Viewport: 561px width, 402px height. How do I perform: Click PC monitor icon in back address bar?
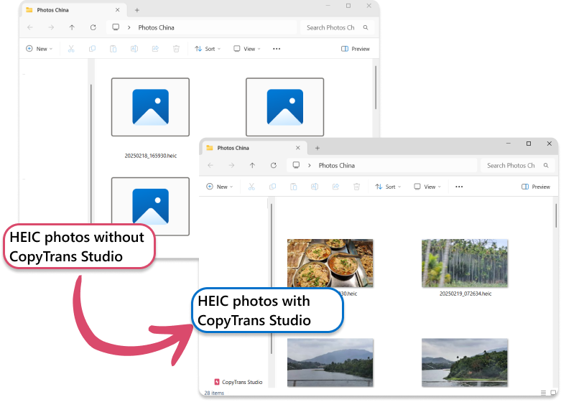pos(116,27)
